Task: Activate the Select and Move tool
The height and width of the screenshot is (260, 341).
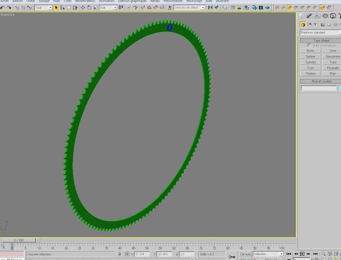Action: click(83, 7)
